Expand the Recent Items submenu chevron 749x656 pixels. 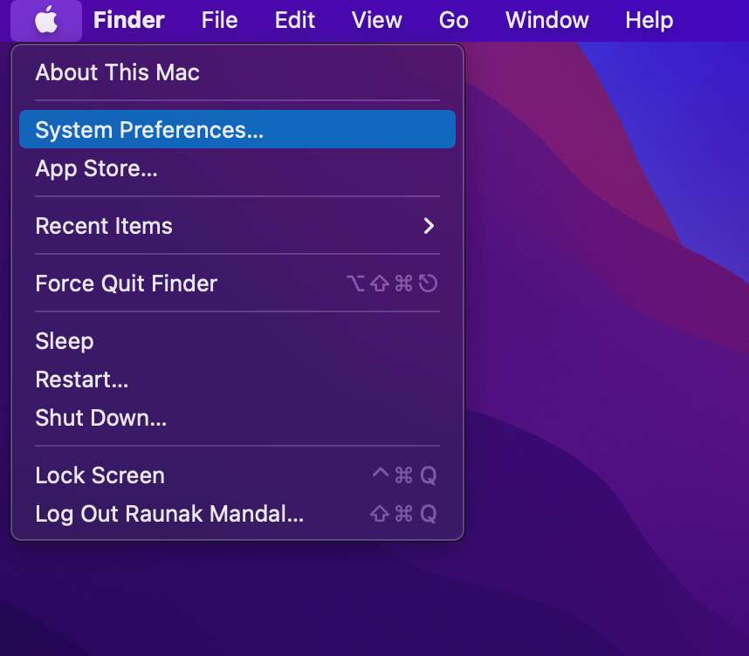pyautogui.click(x=429, y=226)
